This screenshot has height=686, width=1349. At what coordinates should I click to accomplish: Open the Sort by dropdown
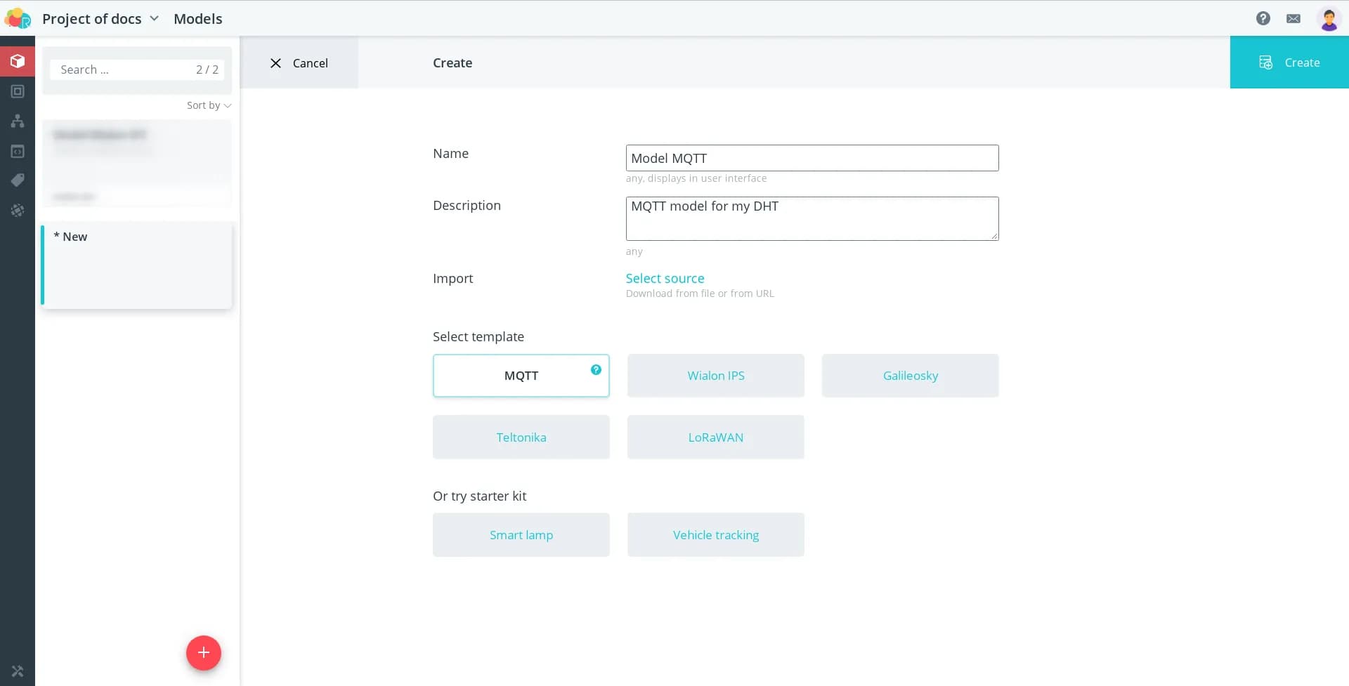coord(209,105)
